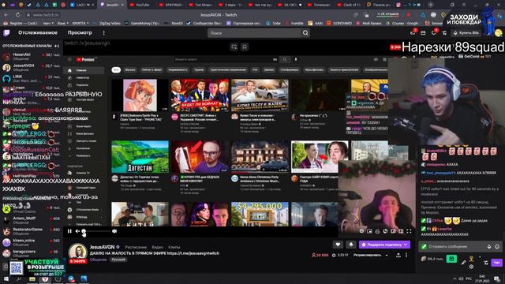Reload the page with browser refresh

pos(17,15)
